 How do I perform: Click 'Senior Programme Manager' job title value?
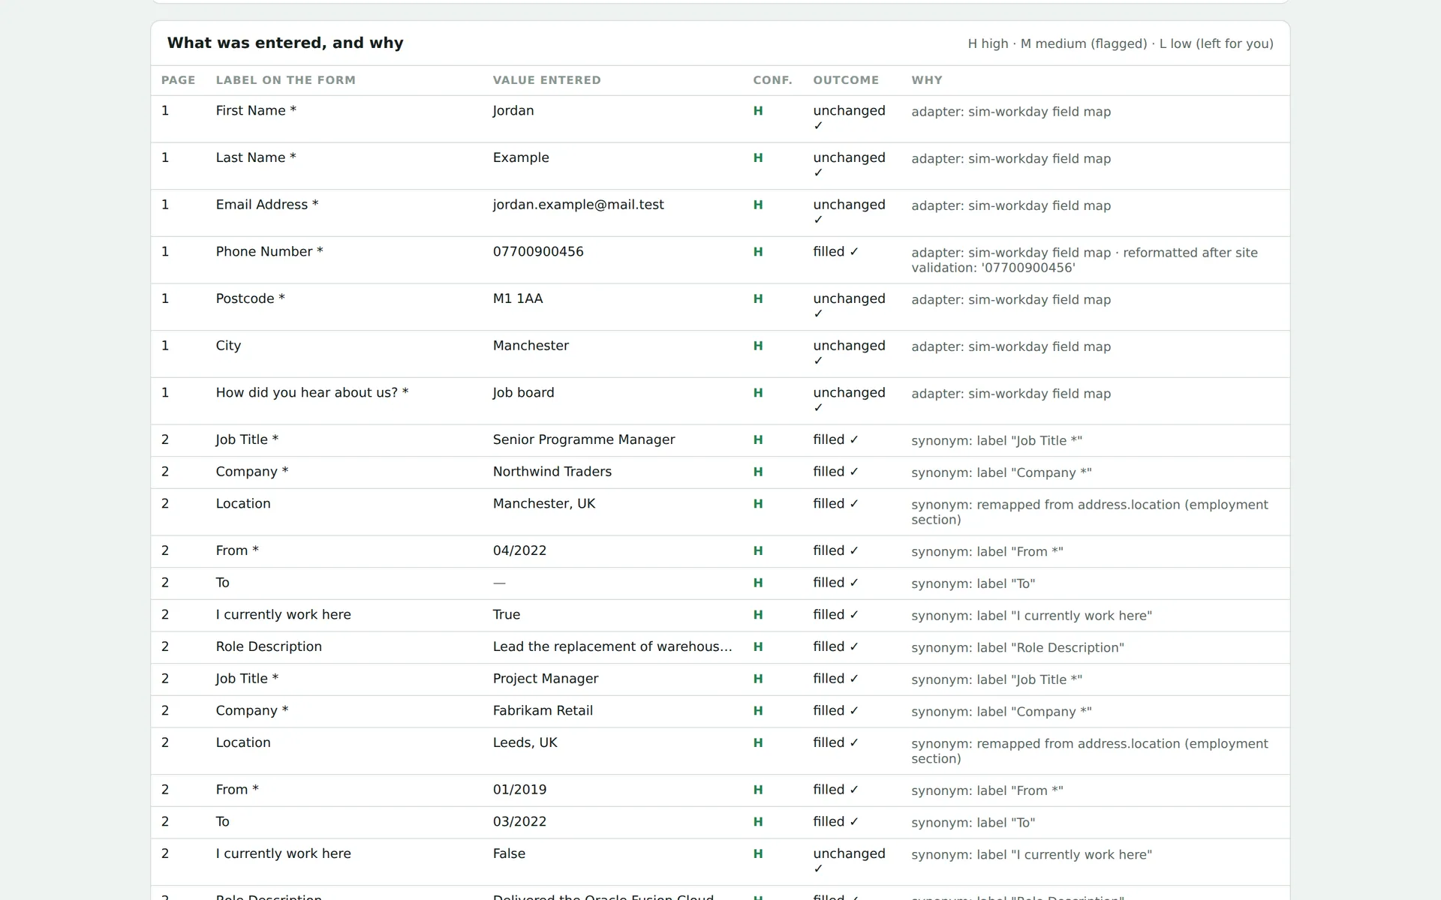tap(584, 439)
